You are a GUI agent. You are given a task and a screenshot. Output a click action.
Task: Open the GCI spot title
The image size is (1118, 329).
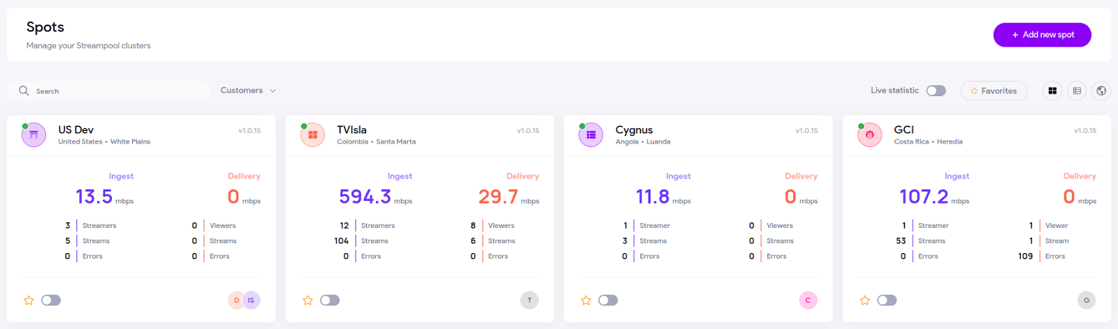click(903, 130)
